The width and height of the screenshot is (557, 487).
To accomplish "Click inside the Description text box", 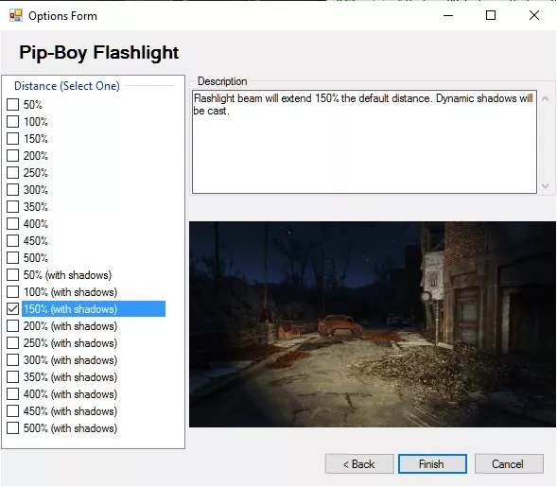I will coord(364,142).
